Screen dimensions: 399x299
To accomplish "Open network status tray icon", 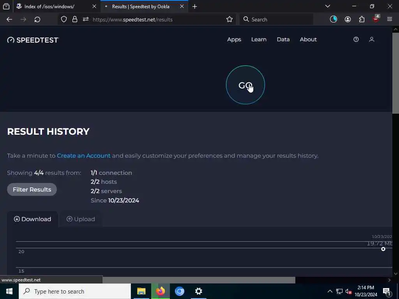I will pyautogui.click(x=339, y=291).
